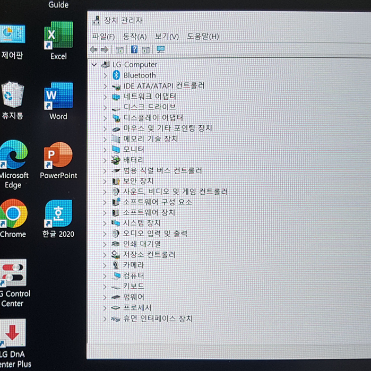Select the 펌웨어 tree row
The image size is (371, 371).
tap(134, 297)
